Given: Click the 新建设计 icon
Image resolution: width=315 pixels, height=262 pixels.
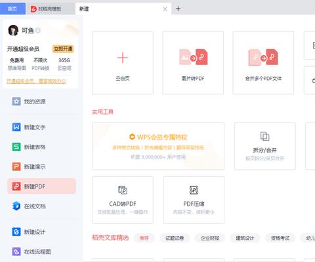Looking at the screenshot, I should 16,232.
